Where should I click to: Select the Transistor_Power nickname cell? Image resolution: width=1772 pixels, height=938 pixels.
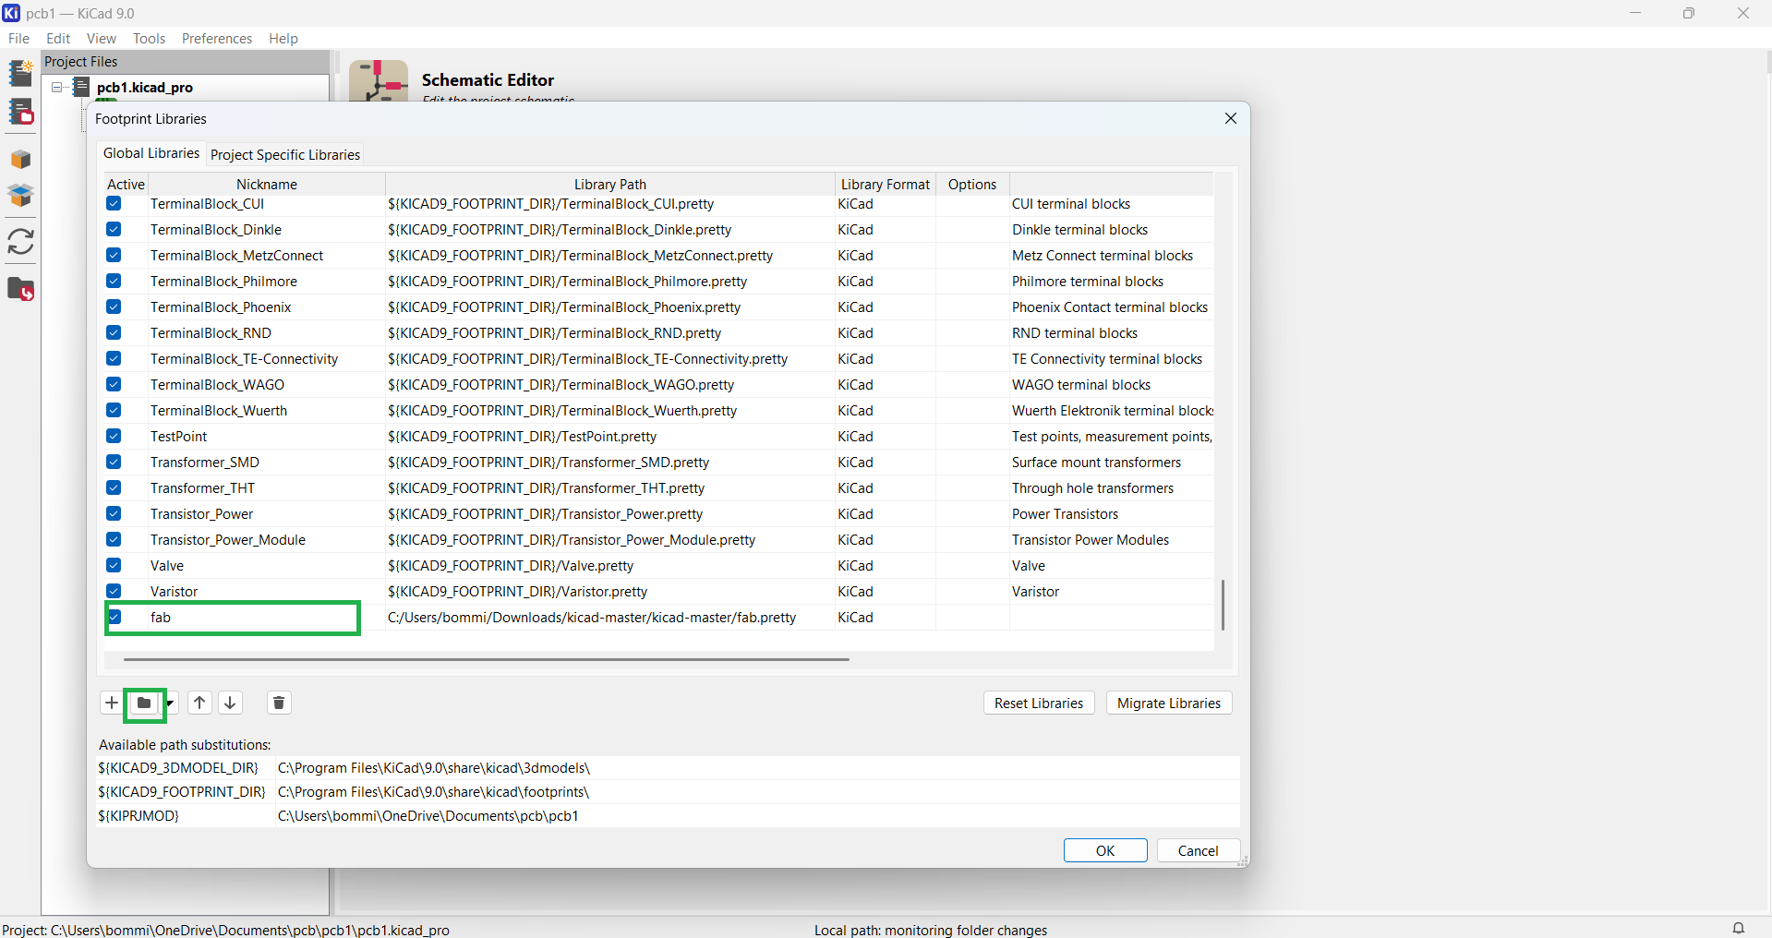coord(266,514)
